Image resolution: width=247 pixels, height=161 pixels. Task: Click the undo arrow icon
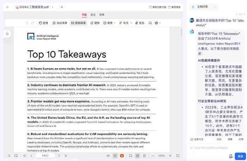click(27, 23)
